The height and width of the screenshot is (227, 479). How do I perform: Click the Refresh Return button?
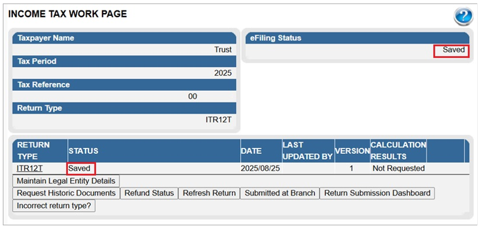point(209,193)
